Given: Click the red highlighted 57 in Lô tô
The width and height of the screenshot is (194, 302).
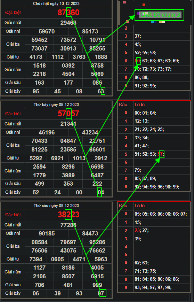Looking at the screenshot, I should click(x=160, y=154).
